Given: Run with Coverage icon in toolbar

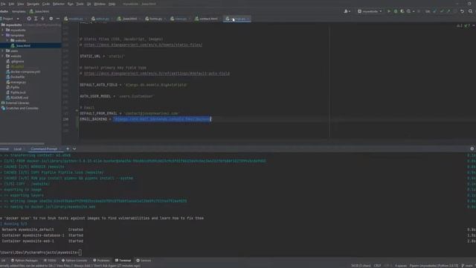Looking at the screenshot, I should (402, 11).
